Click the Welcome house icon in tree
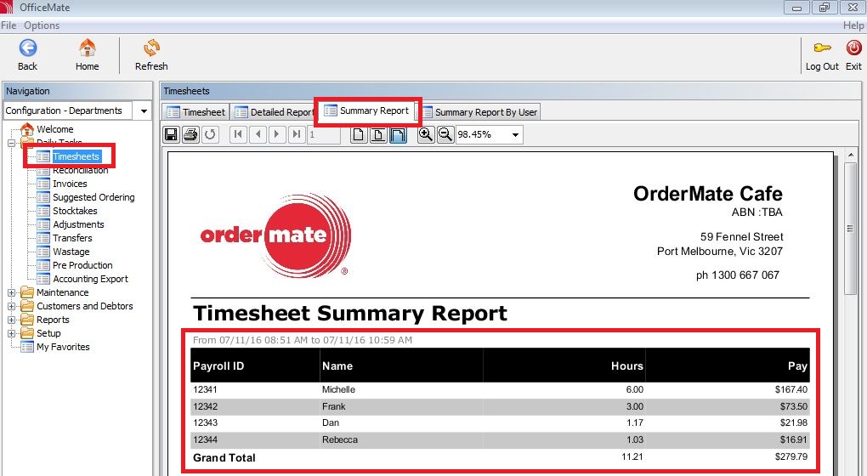 (26, 129)
